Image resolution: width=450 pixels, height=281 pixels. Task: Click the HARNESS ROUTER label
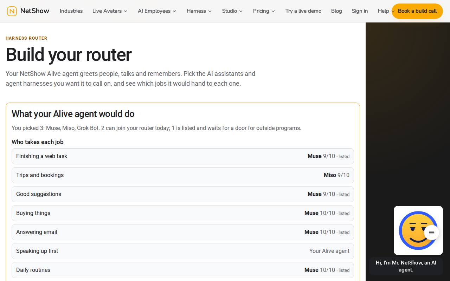26,38
